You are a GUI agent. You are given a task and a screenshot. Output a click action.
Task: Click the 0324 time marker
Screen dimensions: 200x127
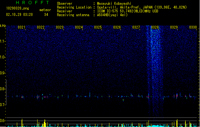click(79, 27)
